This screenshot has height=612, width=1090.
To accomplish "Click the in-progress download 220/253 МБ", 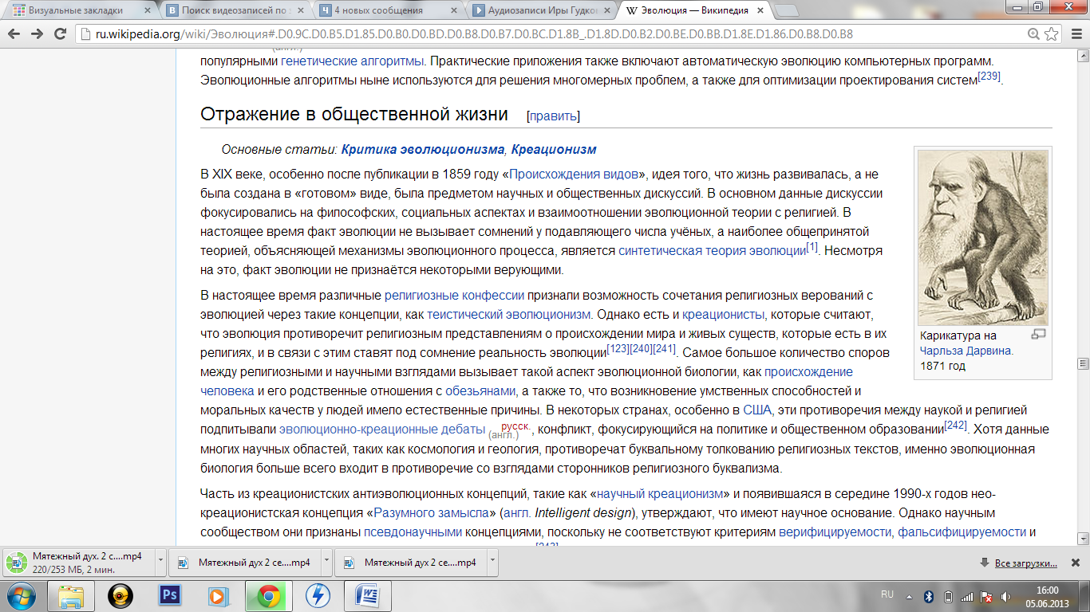I will [x=80, y=562].
